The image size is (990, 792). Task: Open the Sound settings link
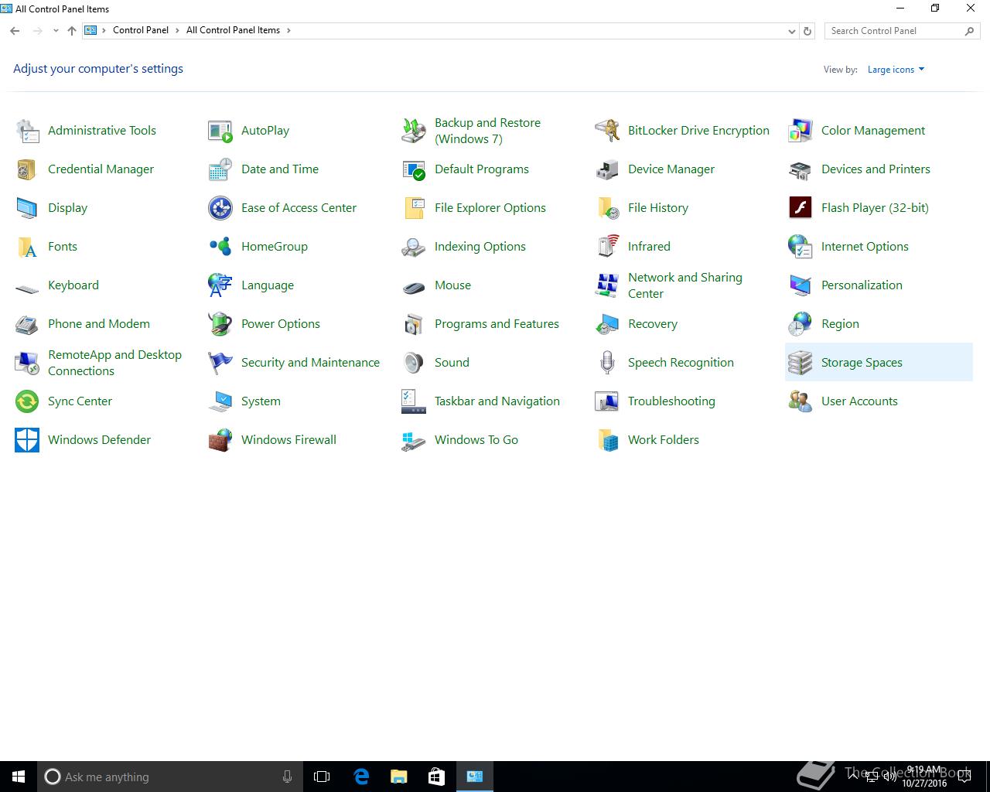coord(452,363)
